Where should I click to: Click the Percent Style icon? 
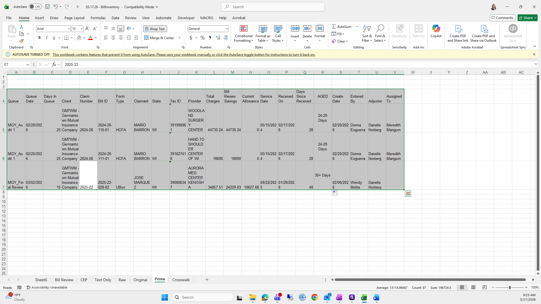(x=203, y=38)
